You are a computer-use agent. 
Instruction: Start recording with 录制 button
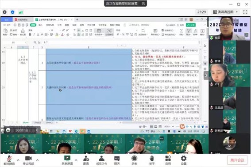click(134, 160)
